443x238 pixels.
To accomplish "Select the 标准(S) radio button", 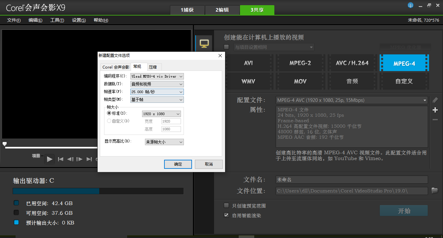I will click(109, 113).
